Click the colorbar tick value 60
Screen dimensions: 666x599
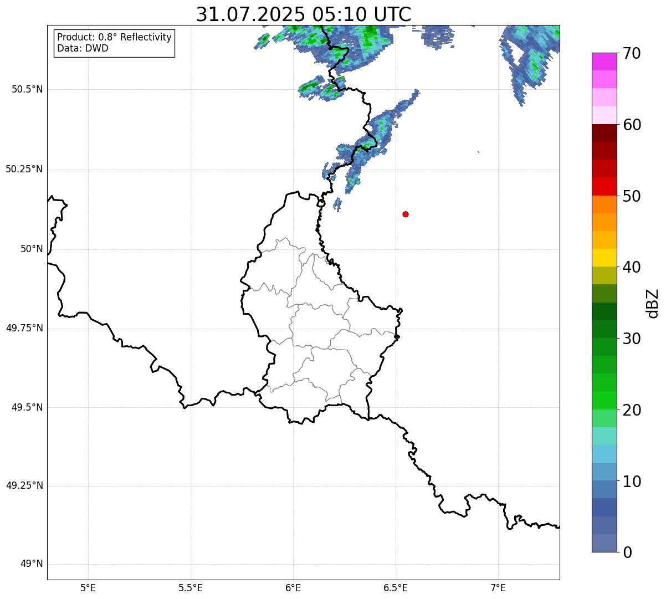click(632, 125)
